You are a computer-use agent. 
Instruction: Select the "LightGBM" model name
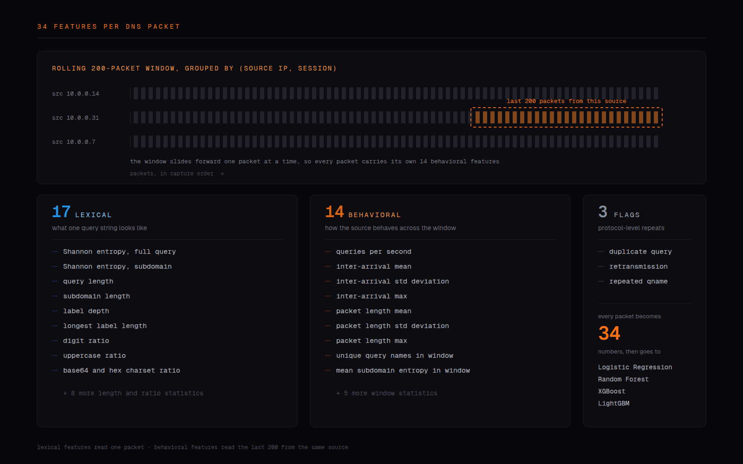pos(613,403)
